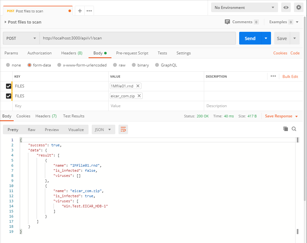Screen dimensions: 307x243
Task: Copy response body to clipboard icon
Action: tap(286, 129)
